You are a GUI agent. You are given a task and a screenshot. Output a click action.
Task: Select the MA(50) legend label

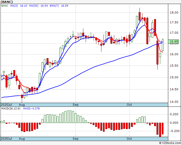(x=34, y=6)
